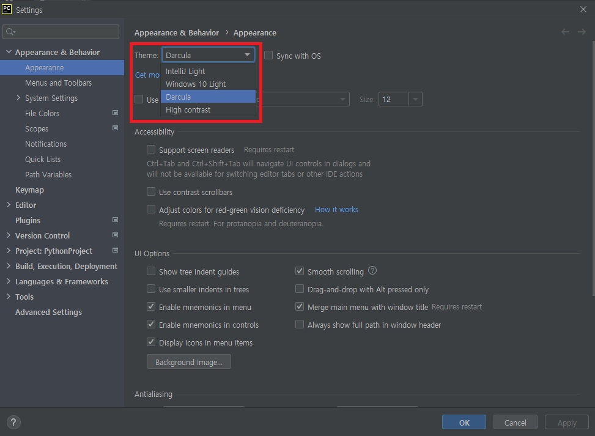Screen dimensions: 595x436
Task: Choose Windows 10 Light theme option
Action: coord(208,84)
